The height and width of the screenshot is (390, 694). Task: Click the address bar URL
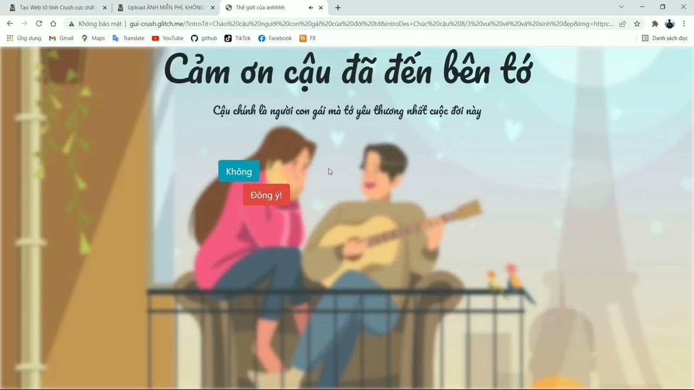coord(371,24)
